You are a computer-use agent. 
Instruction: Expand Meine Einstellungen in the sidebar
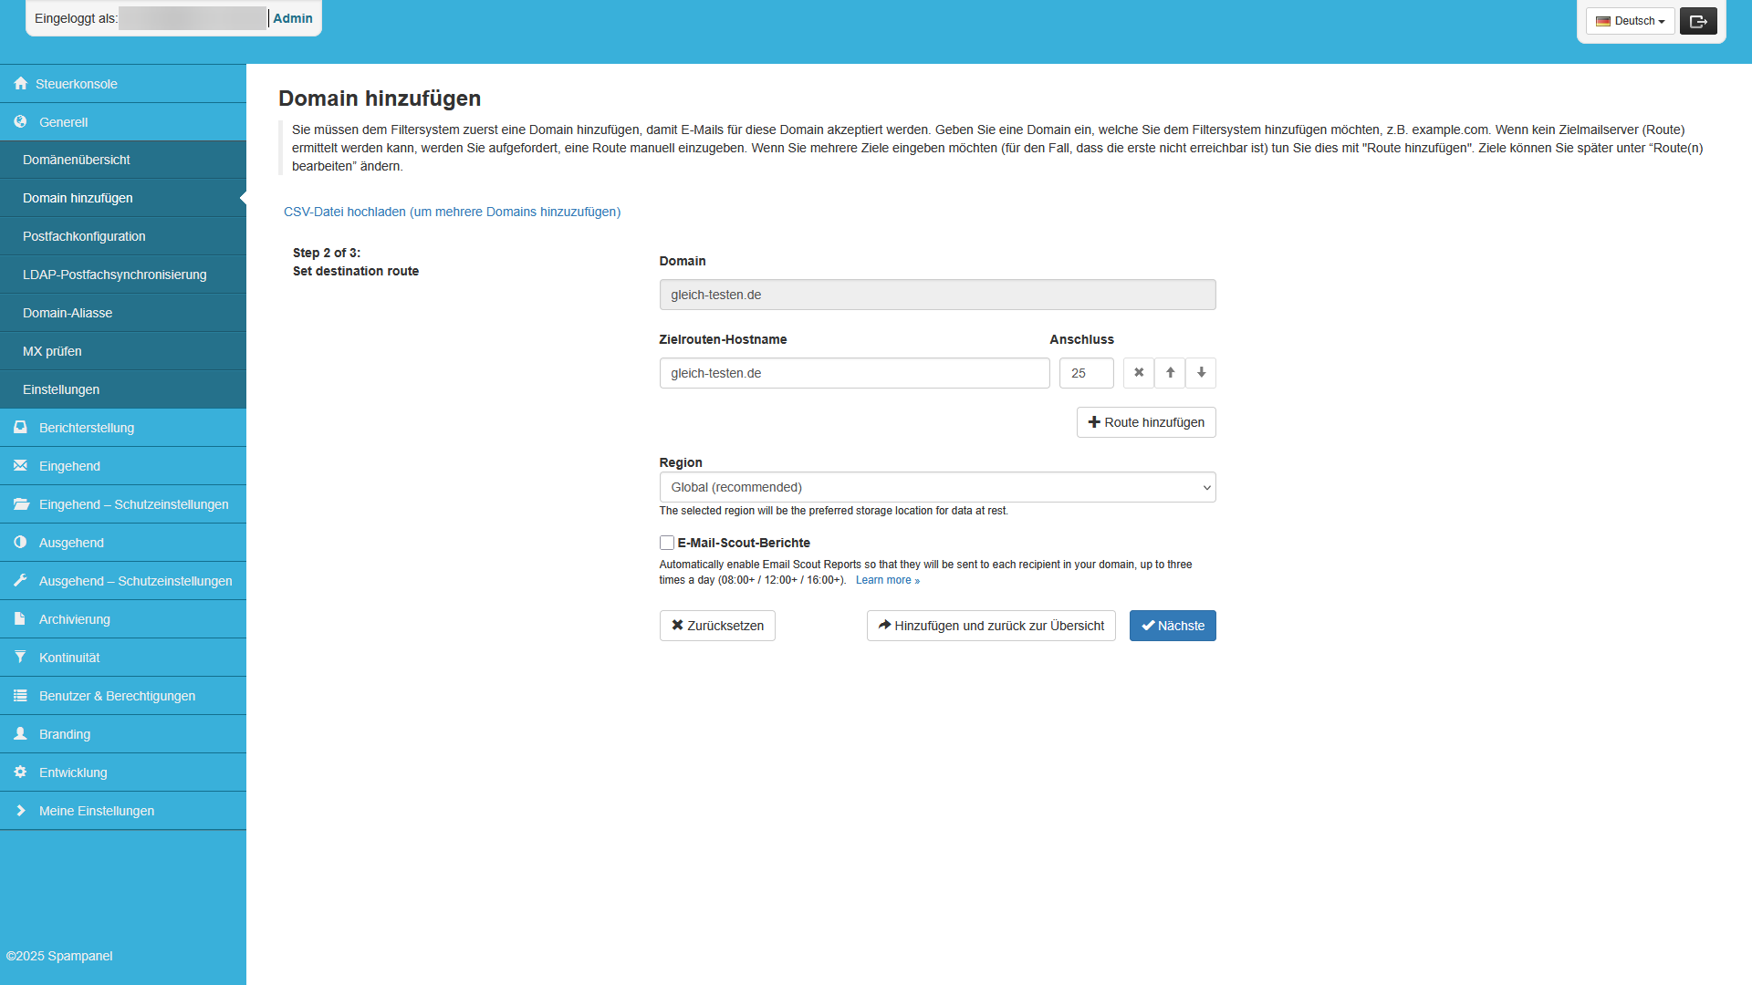point(96,810)
